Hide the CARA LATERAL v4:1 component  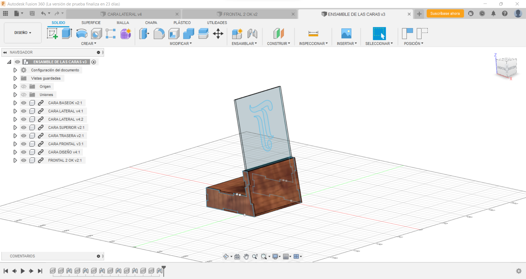coord(24,111)
